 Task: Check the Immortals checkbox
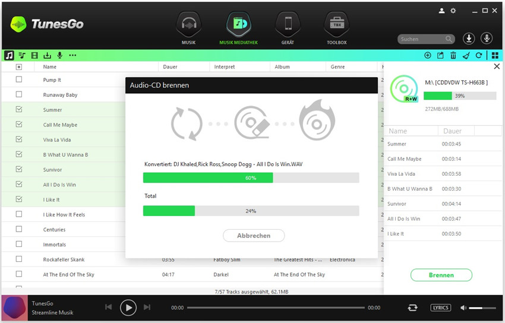click(19, 244)
